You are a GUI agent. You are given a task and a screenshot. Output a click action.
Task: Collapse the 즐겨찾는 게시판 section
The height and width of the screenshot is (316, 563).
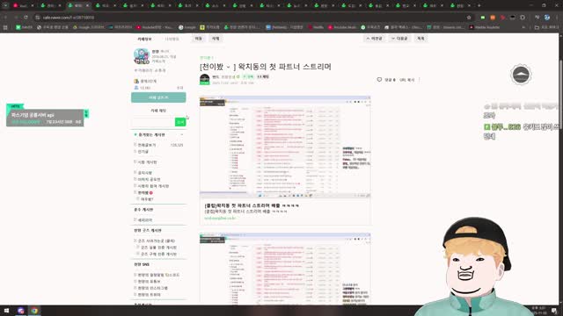pyautogui.click(x=182, y=134)
